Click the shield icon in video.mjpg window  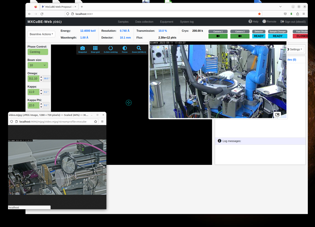pos(12,122)
